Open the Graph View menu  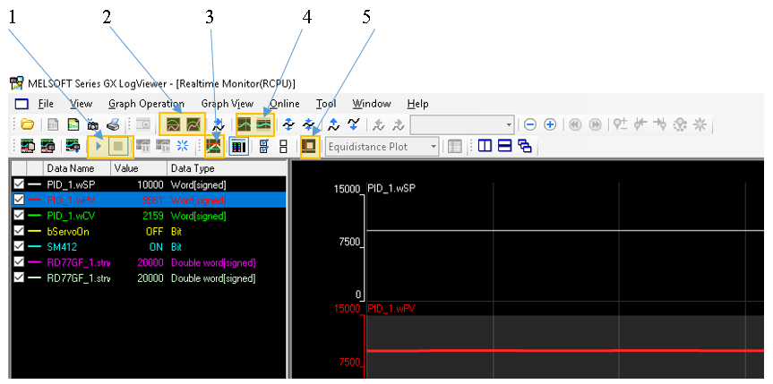[228, 104]
